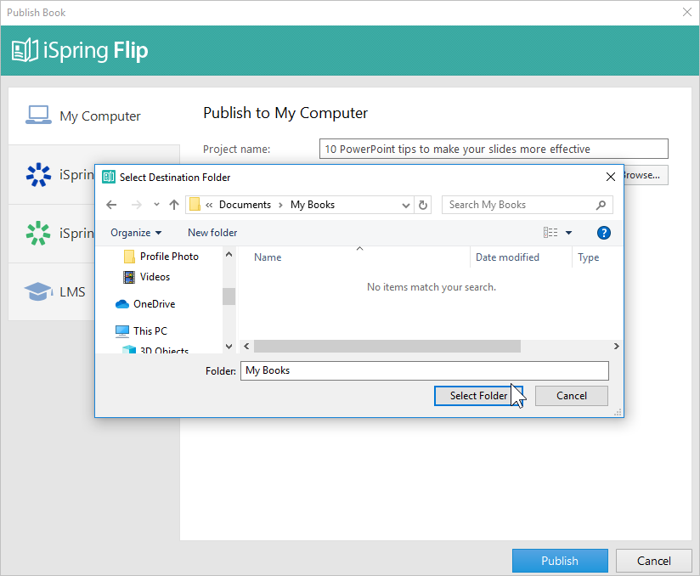The height and width of the screenshot is (576, 700).
Task: Open the view options dropdown arrow
Action: (x=569, y=233)
